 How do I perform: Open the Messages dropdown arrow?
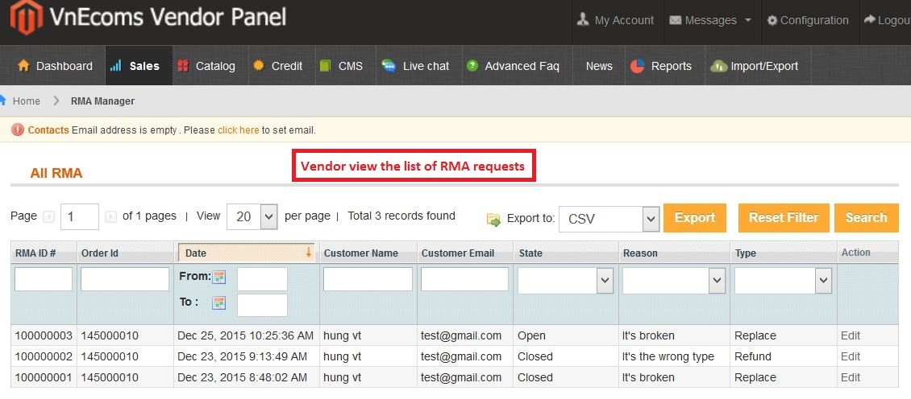[x=747, y=20]
